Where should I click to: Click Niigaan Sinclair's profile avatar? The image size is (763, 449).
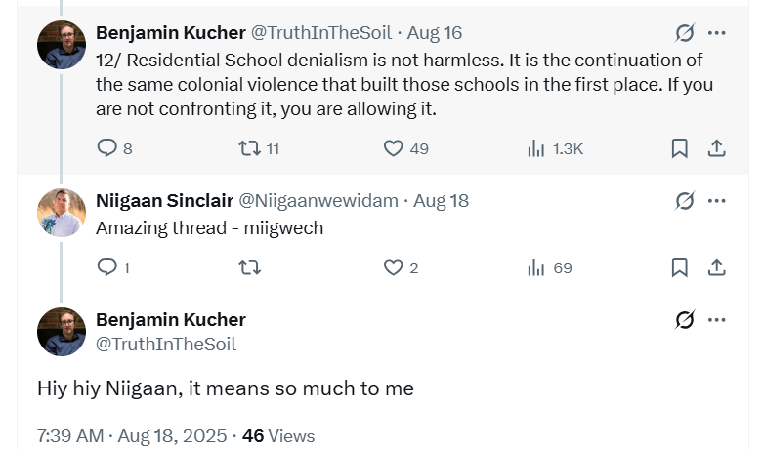coord(62,213)
